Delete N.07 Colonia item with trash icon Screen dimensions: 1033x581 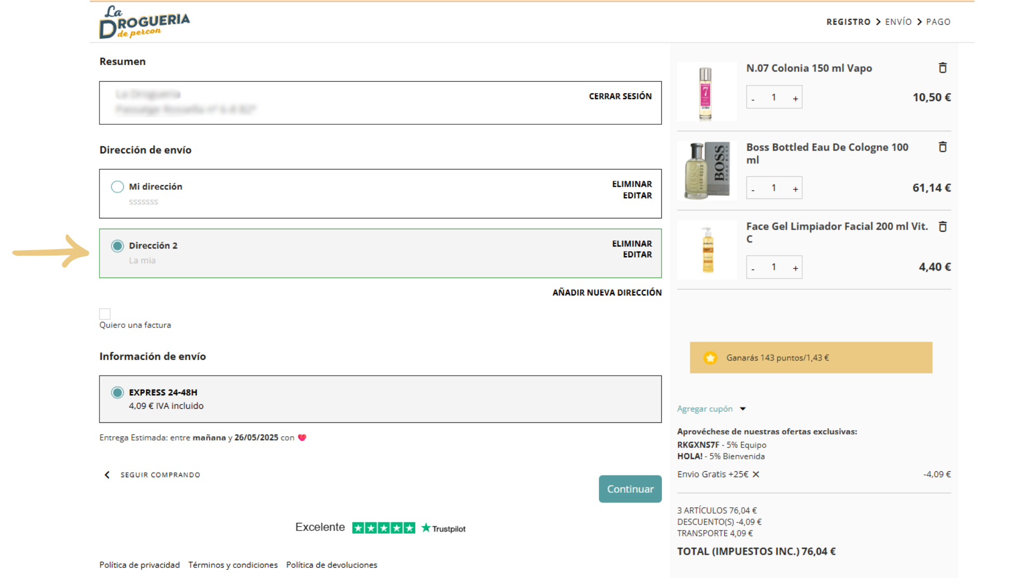click(943, 68)
